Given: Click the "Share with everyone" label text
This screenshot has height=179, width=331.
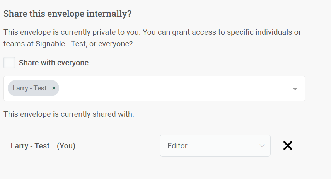Looking at the screenshot, I should pos(54,63).
